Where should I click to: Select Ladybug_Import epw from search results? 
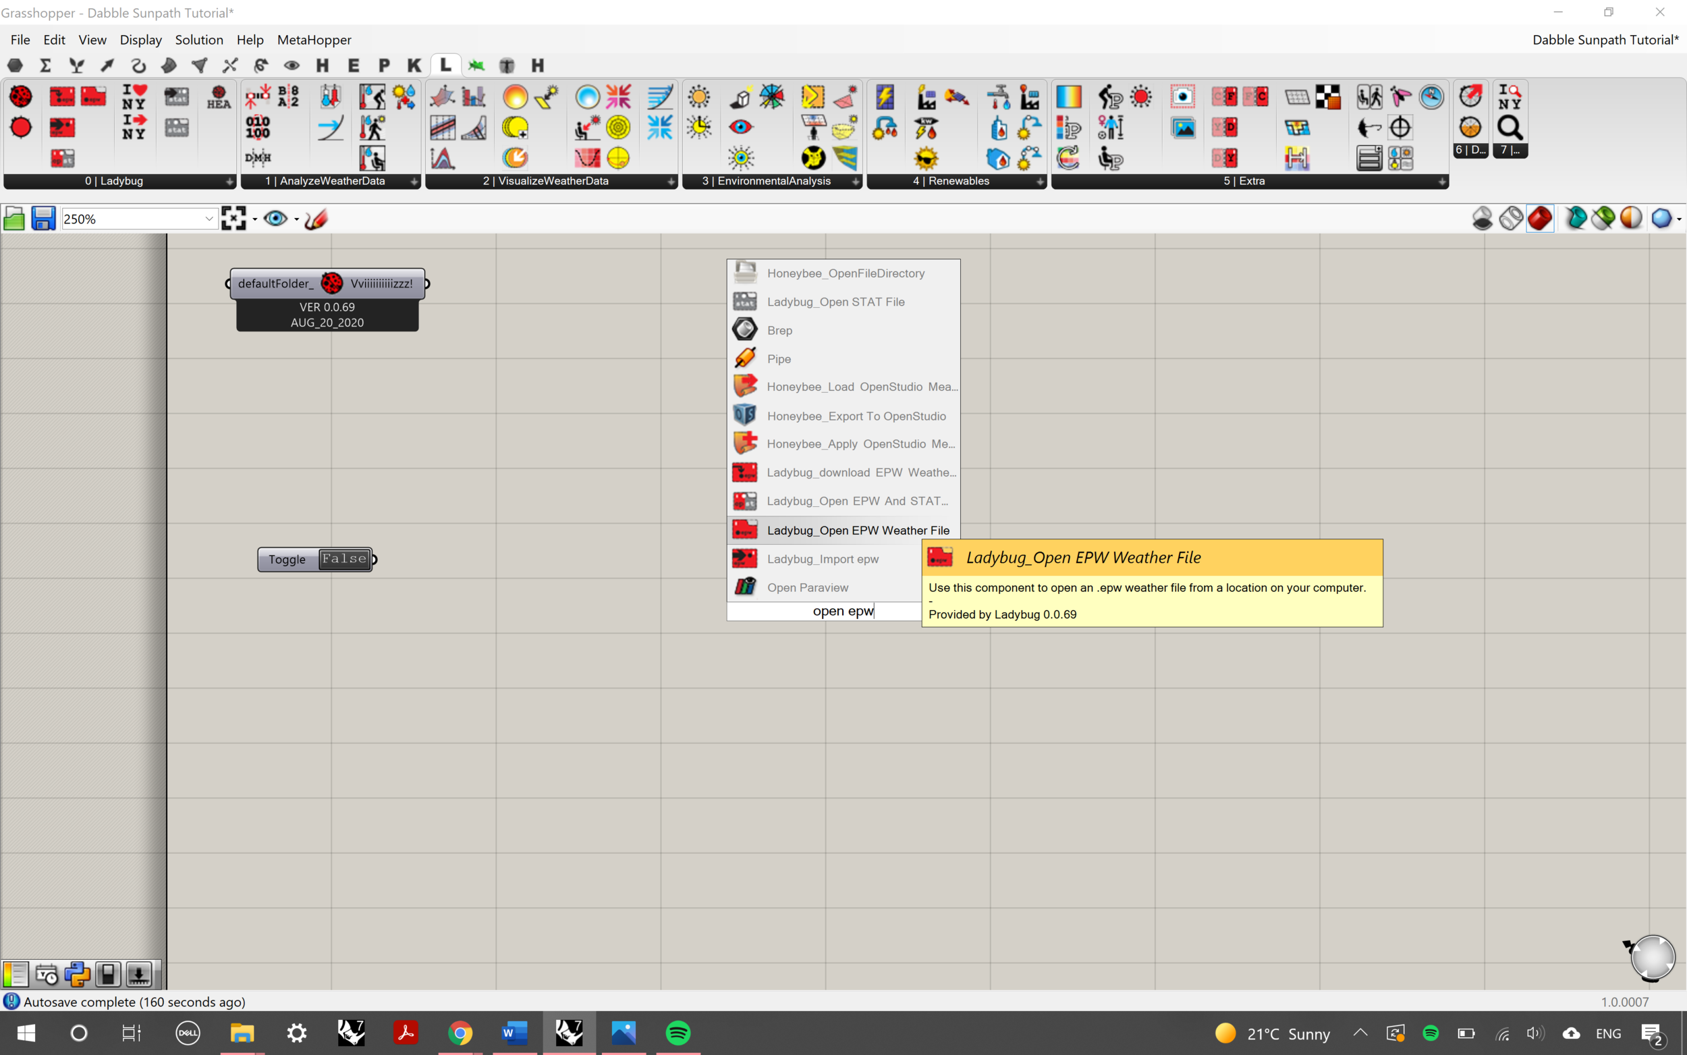(823, 559)
